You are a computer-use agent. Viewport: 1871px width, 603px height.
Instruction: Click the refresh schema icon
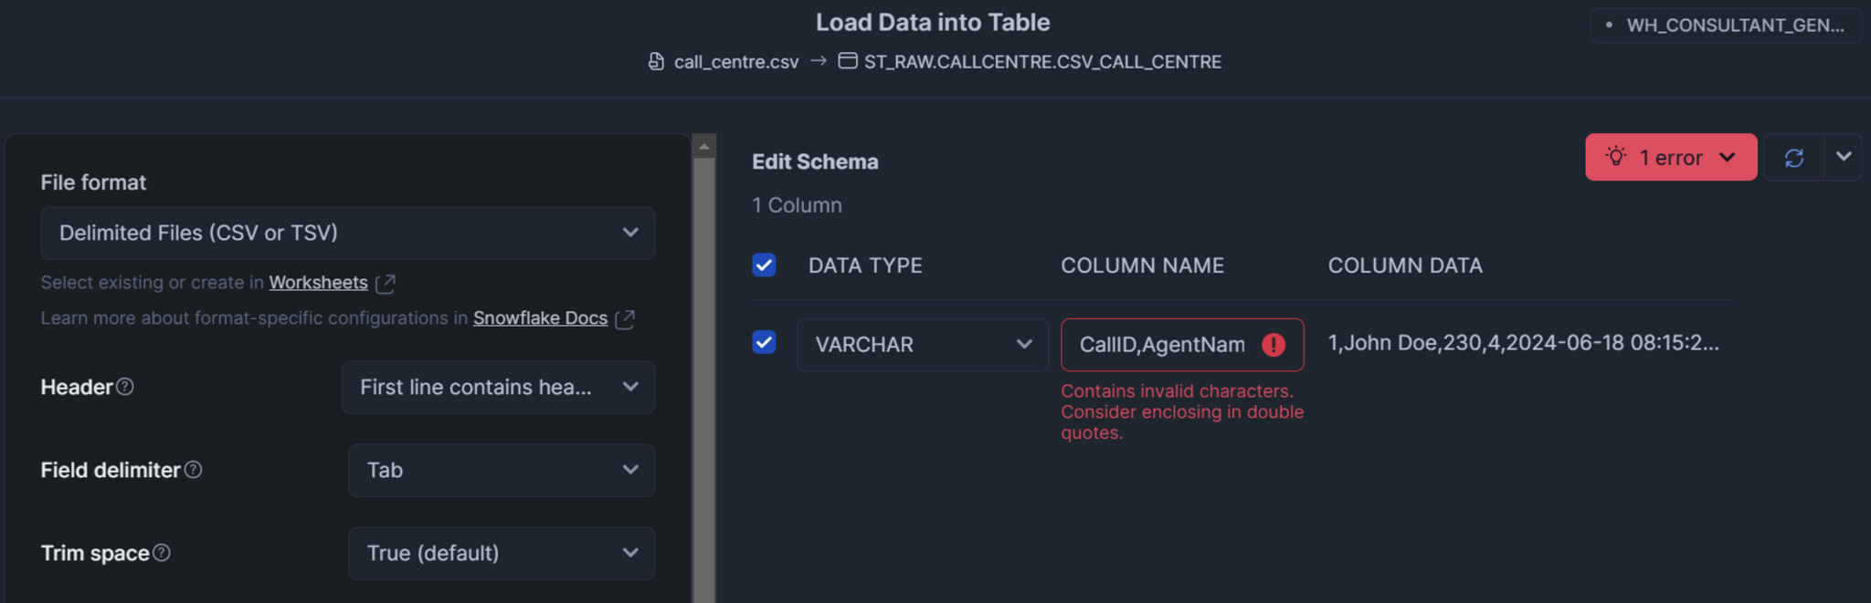pyautogui.click(x=1794, y=158)
